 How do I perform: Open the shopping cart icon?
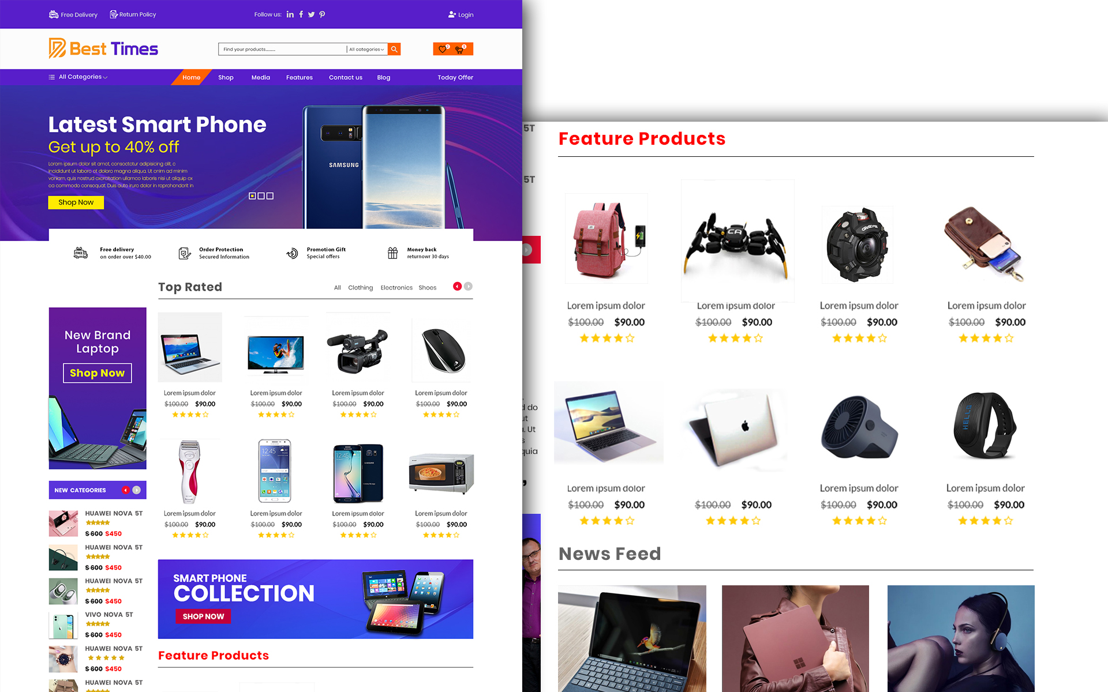460,50
